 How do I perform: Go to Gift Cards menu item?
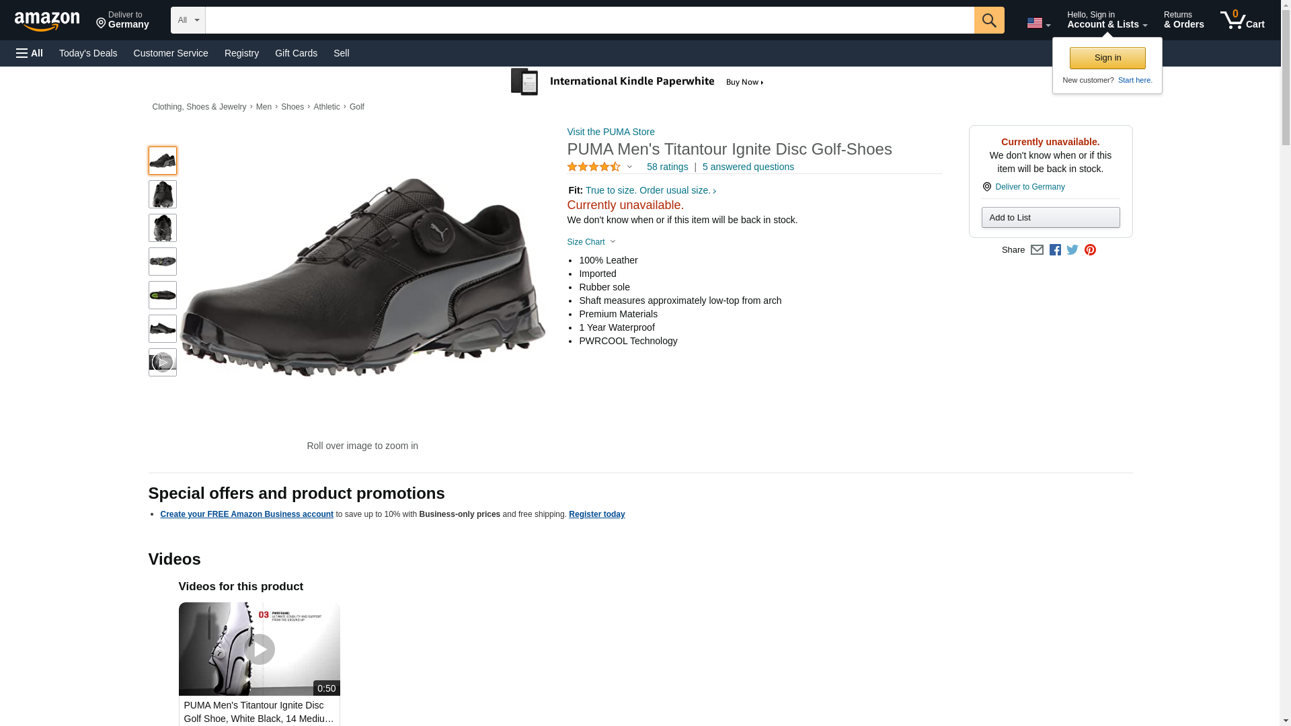pos(296,53)
